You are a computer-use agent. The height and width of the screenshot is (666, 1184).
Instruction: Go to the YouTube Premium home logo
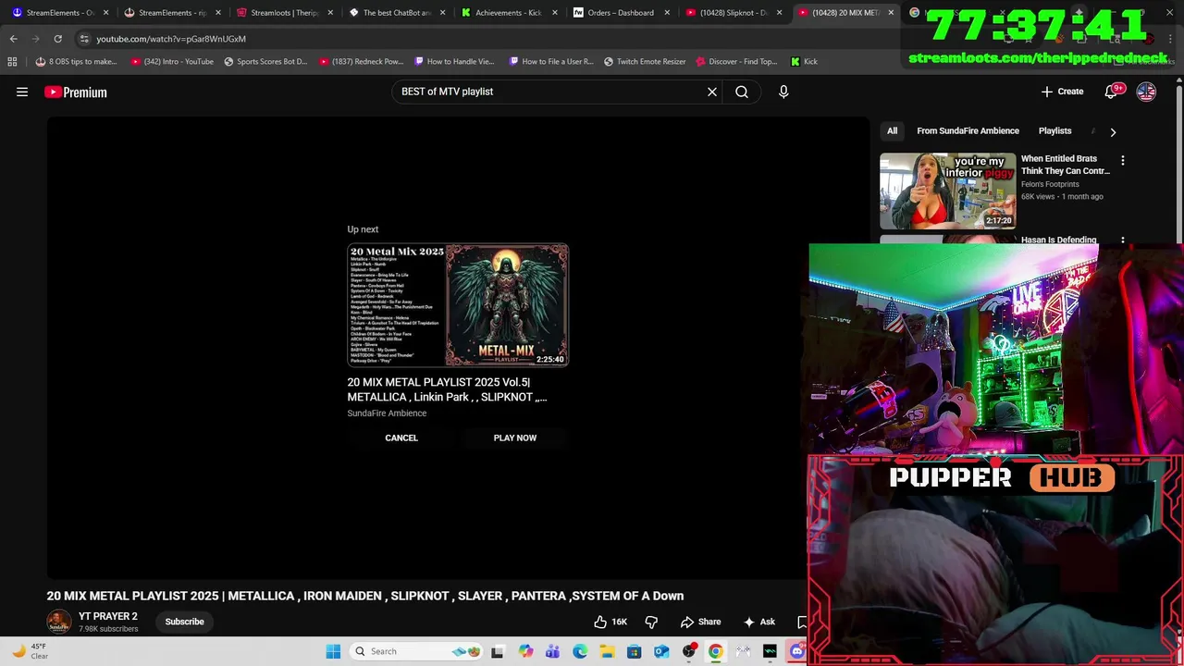[x=76, y=92]
